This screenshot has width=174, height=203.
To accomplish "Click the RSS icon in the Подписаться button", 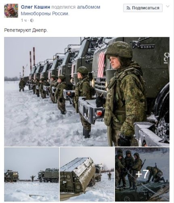I will pyautogui.click(x=128, y=8).
